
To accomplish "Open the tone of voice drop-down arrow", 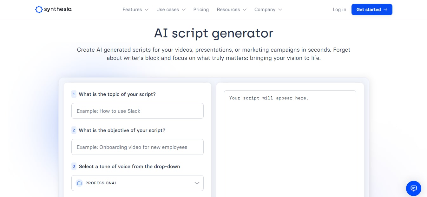I will tap(197, 183).
